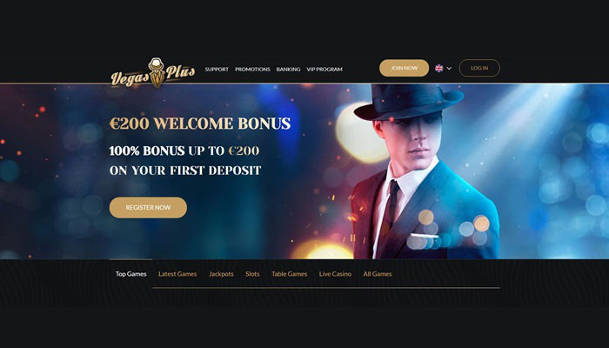Switch to Table Games tab
This screenshot has height=348, width=609.
pos(290,274)
